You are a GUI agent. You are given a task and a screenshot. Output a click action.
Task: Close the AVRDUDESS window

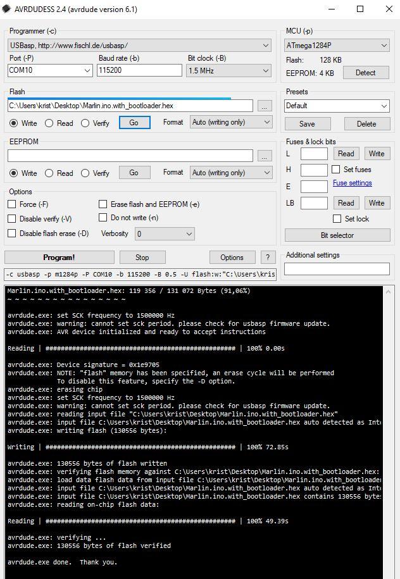pyautogui.click(x=389, y=9)
